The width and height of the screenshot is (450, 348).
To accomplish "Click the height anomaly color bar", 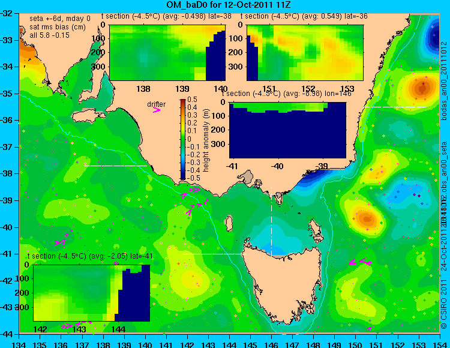I will tap(183, 139).
